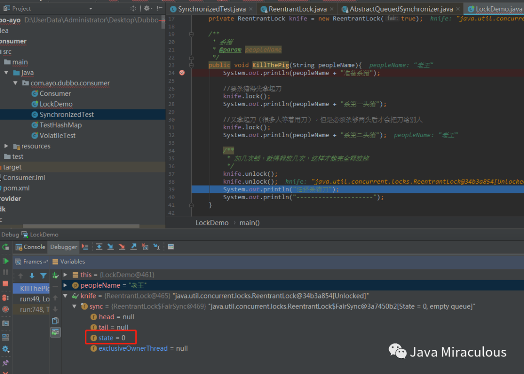Image resolution: width=524 pixels, height=374 pixels.
Task: Collapse com.ayo.dubbo.consumer package
Action: pos(16,83)
